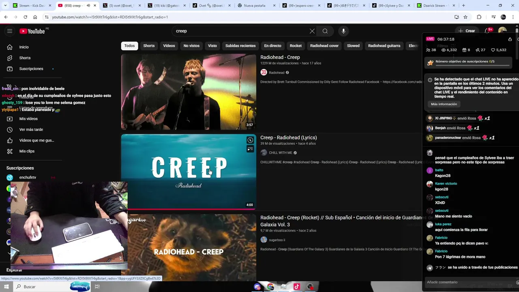
Task: Switch to the ovet (@ovet) X tab
Action: [121, 6]
